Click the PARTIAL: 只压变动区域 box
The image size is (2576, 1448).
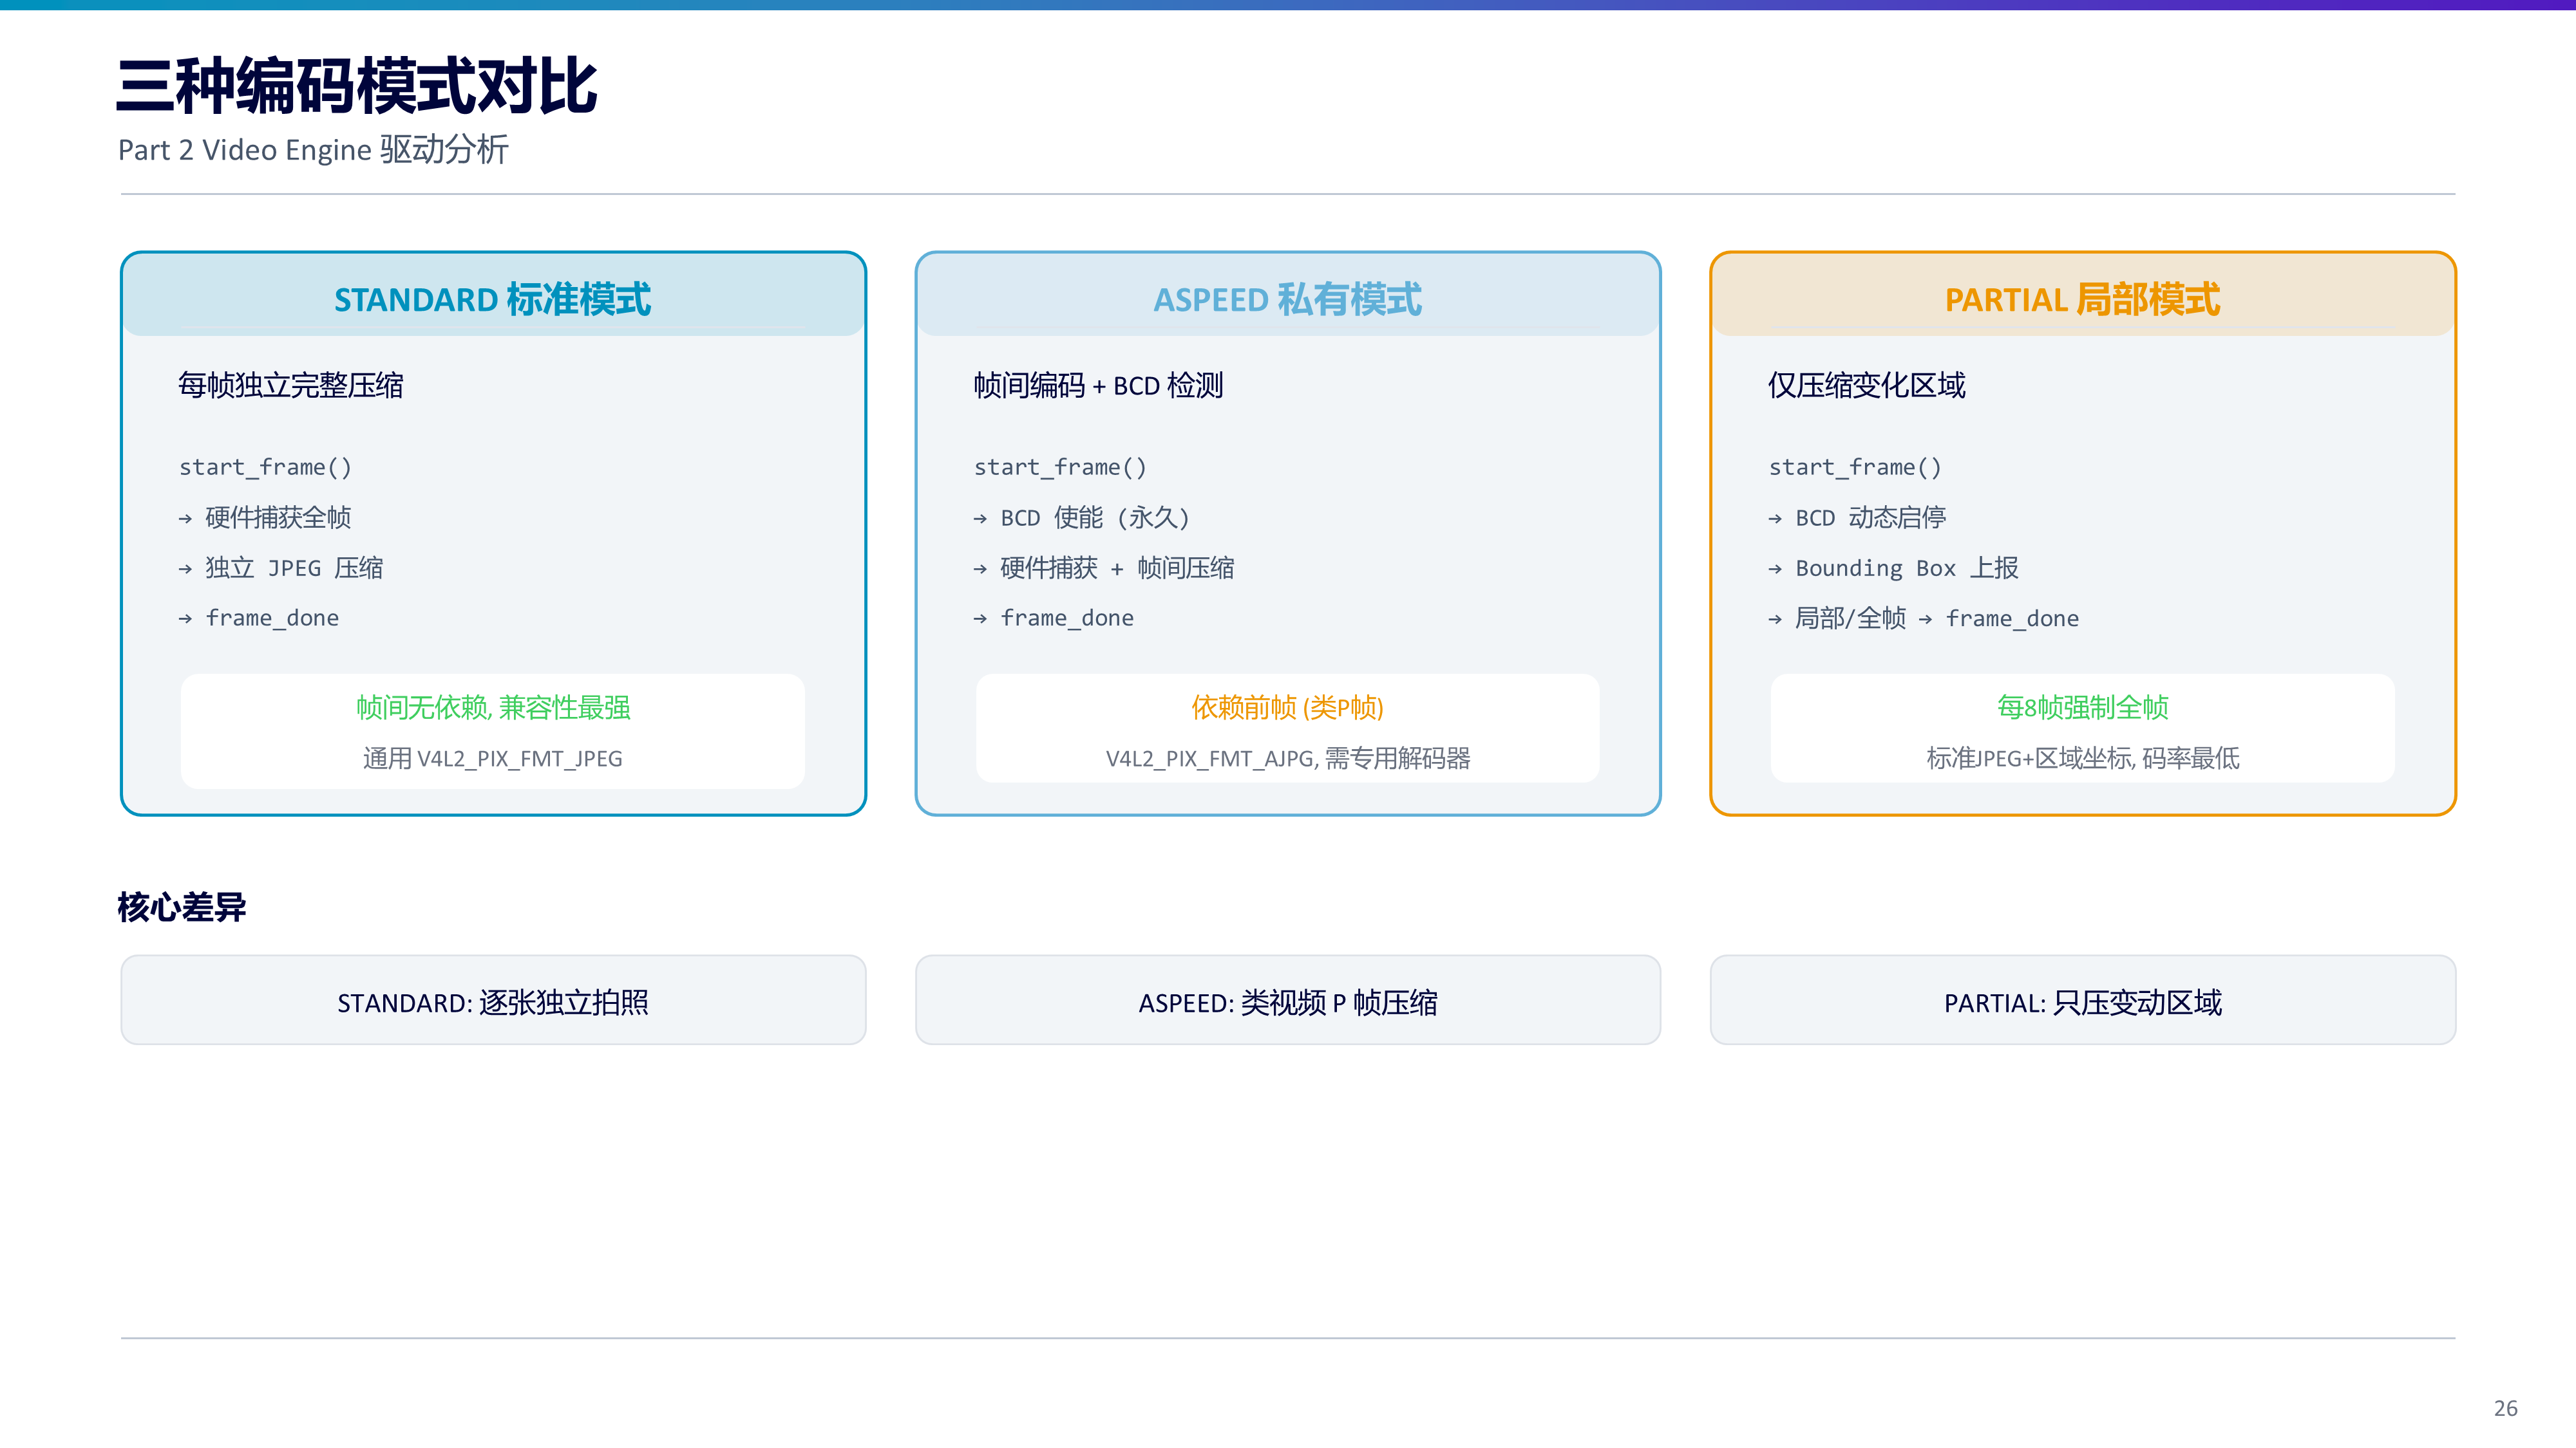coord(2082,1000)
